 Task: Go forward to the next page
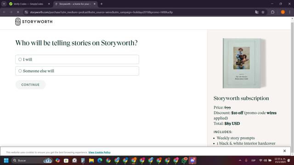(11, 12)
